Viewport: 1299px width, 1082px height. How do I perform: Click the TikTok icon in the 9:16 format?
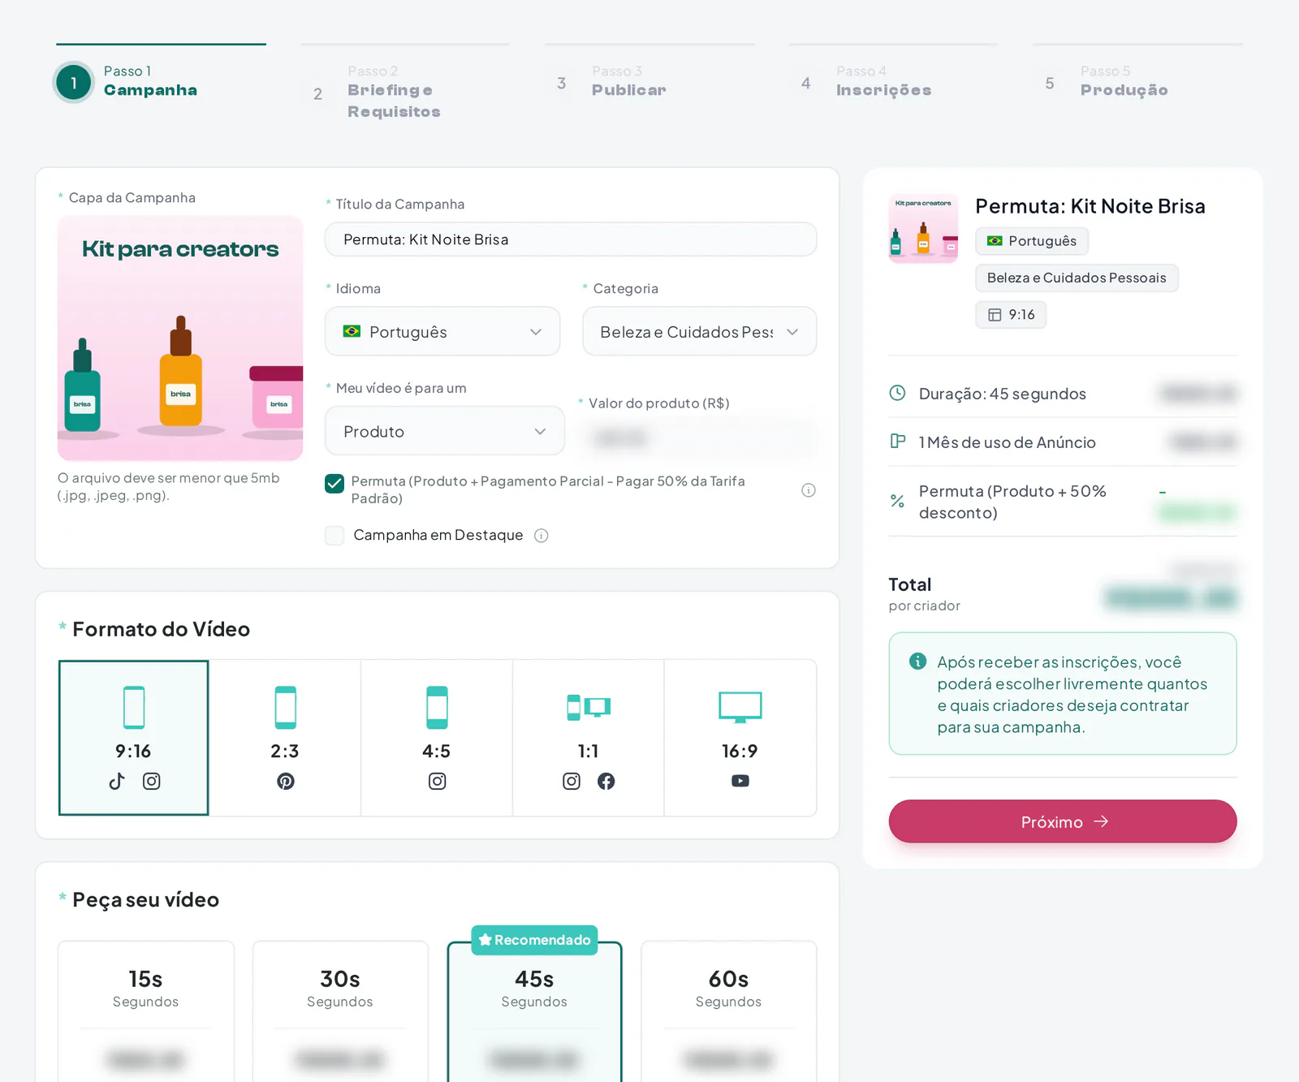point(117,781)
